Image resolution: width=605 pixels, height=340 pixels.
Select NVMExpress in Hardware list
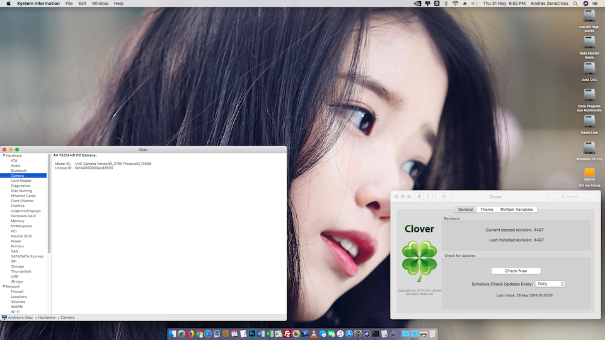coord(21,226)
